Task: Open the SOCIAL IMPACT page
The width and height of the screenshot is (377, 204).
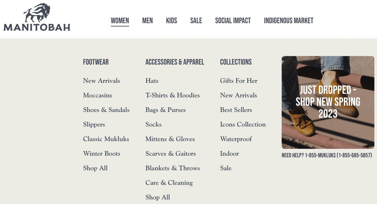Action: (x=233, y=21)
